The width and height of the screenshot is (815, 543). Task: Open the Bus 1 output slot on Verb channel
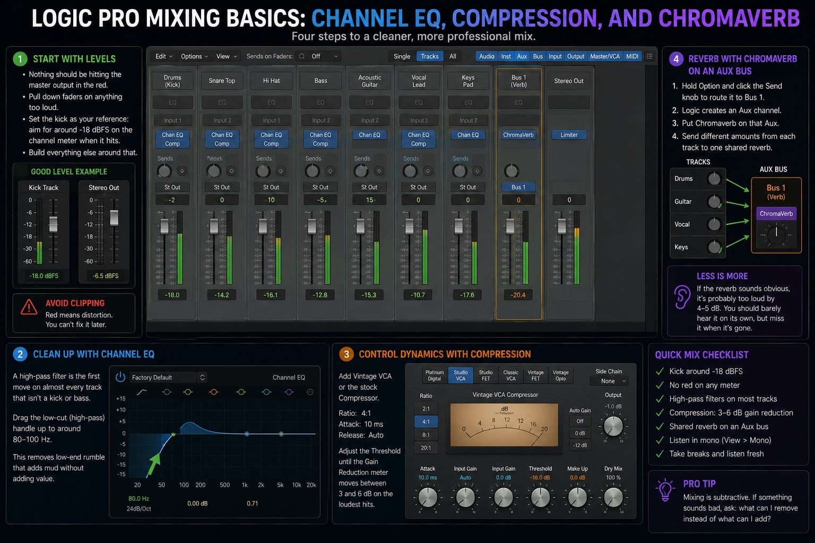click(518, 187)
